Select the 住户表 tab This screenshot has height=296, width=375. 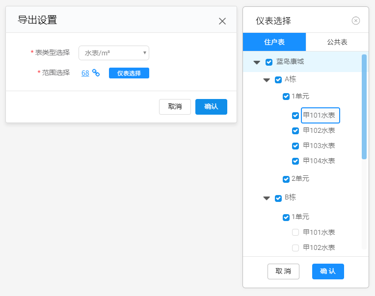(x=274, y=42)
